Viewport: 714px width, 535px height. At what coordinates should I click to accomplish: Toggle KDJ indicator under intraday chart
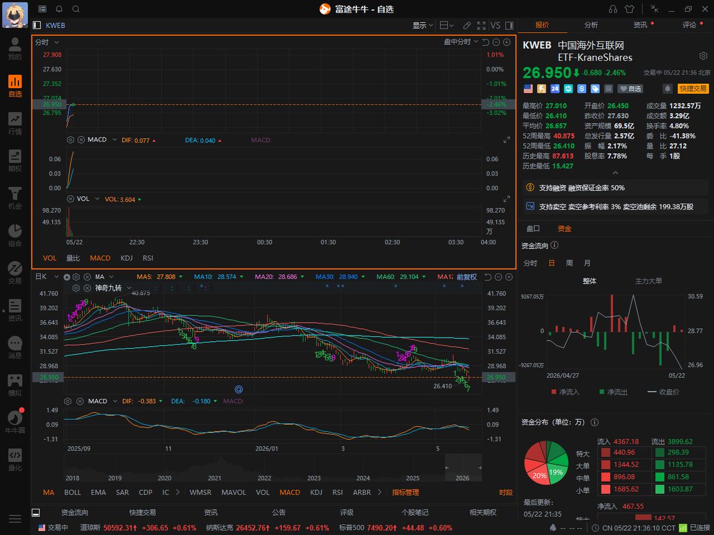tap(126, 258)
